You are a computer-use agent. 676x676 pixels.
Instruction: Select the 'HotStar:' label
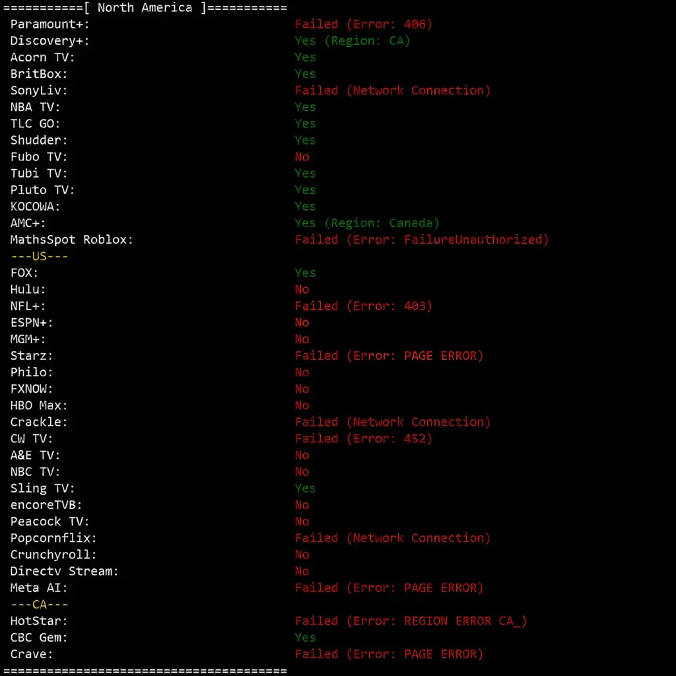click(x=39, y=621)
